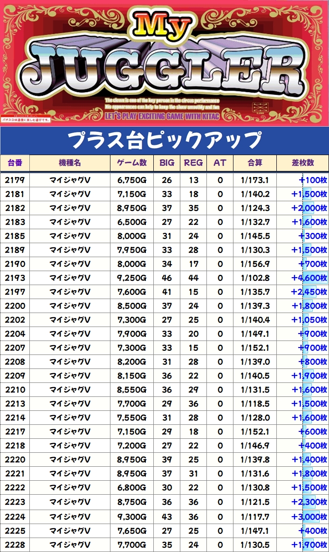Click the ゲーム数 column header
Viewport: 329px width, 552px height.
(131, 163)
